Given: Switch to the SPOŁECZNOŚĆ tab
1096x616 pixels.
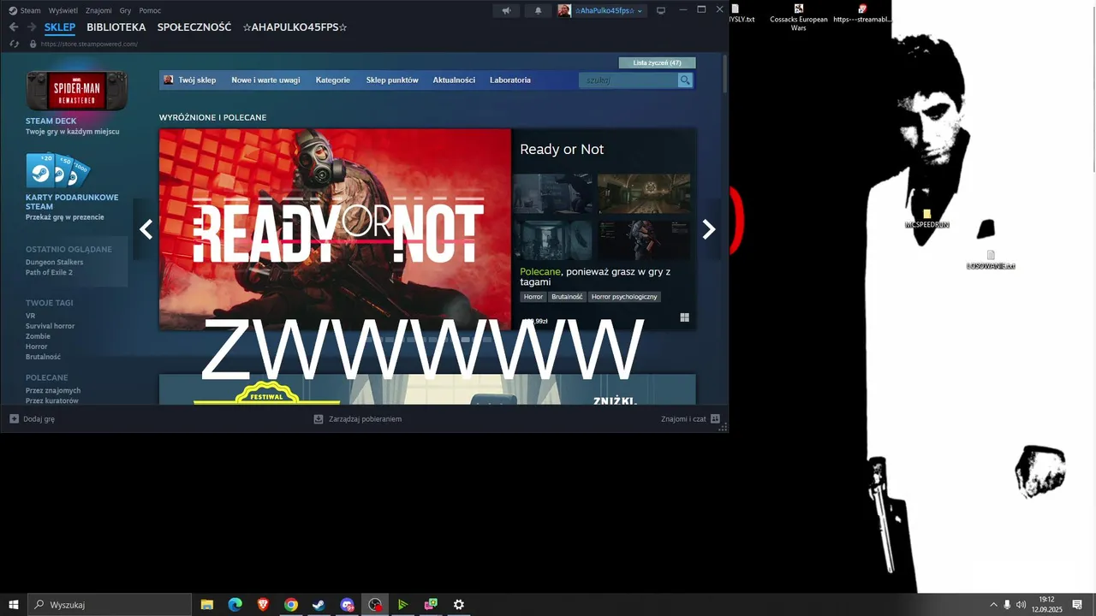Looking at the screenshot, I should pyautogui.click(x=194, y=27).
